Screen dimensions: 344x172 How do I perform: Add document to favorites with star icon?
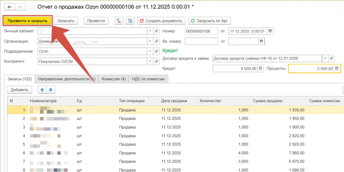pos(32,7)
